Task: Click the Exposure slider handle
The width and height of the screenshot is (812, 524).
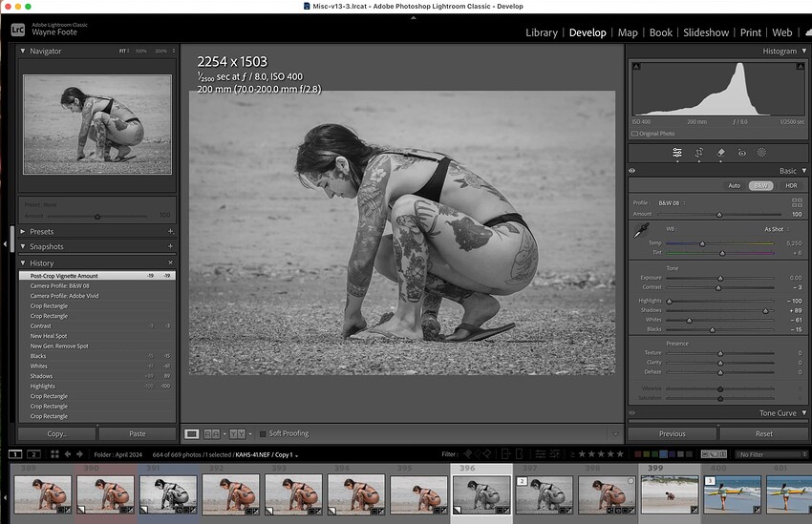Action: coord(719,278)
